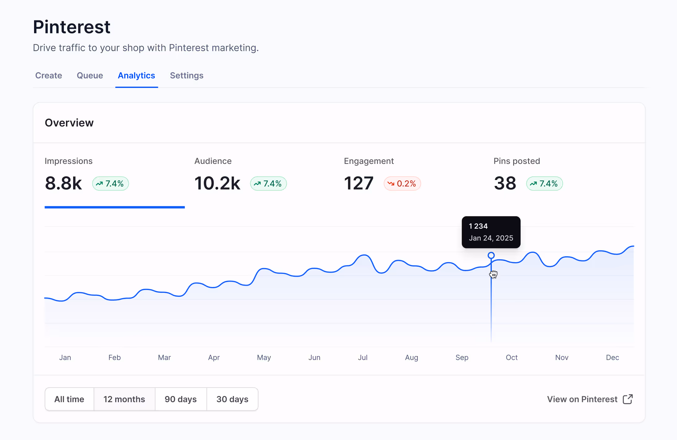
Task: Open the Settings tab
Action: (186, 76)
